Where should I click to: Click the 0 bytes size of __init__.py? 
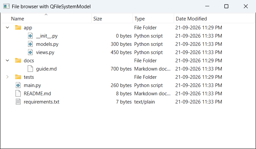click(124, 36)
